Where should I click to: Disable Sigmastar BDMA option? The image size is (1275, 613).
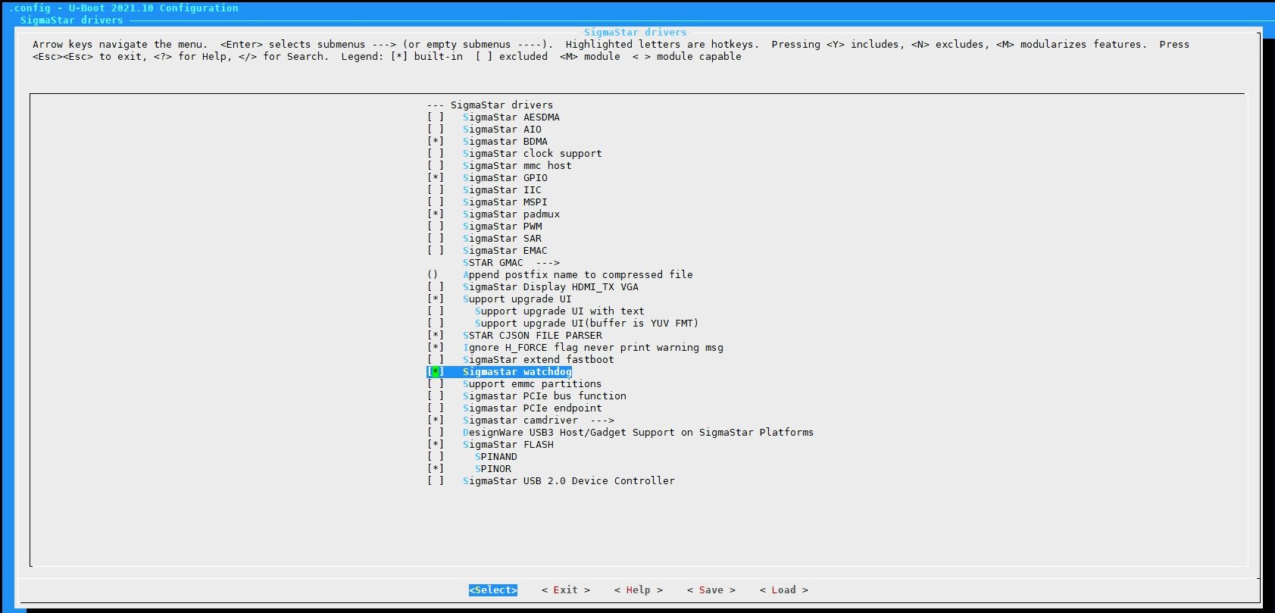[487, 142]
